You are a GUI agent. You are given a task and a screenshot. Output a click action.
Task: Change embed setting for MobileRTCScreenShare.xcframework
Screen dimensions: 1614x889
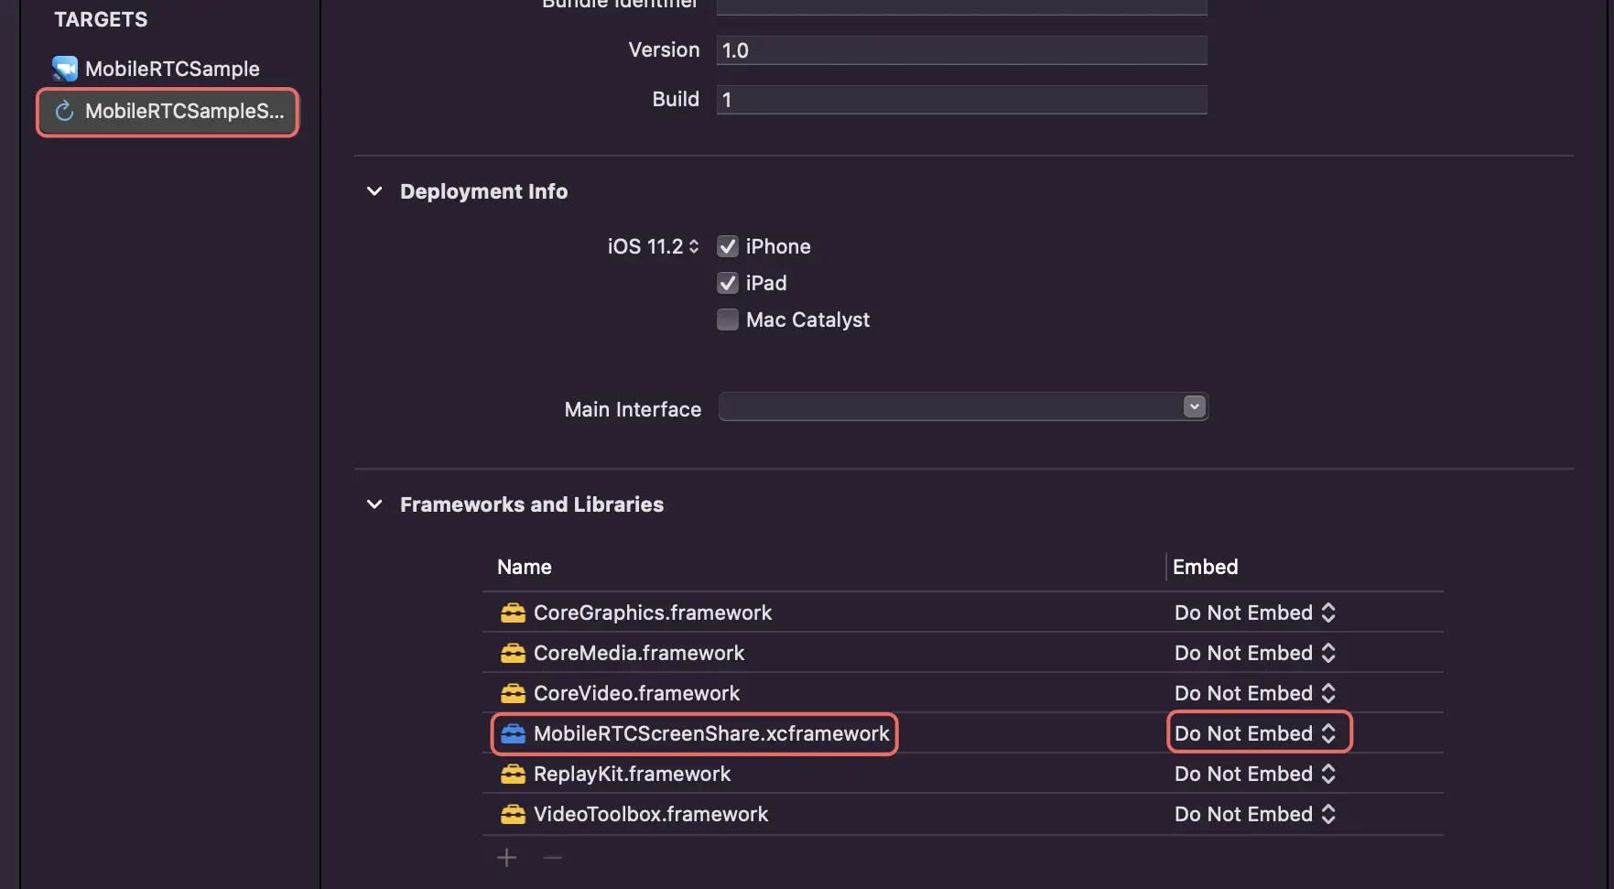pyautogui.click(x=1255, y=733)
